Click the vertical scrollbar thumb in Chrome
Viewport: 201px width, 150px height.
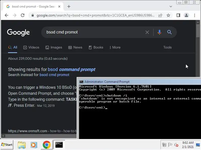198,31
